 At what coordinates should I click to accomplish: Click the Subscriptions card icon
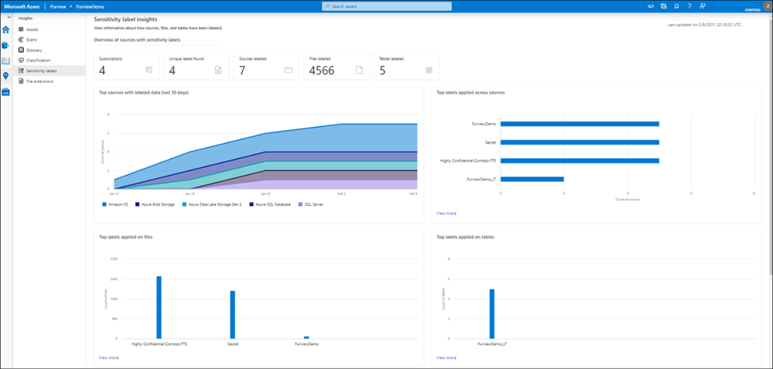click(149, 70)
